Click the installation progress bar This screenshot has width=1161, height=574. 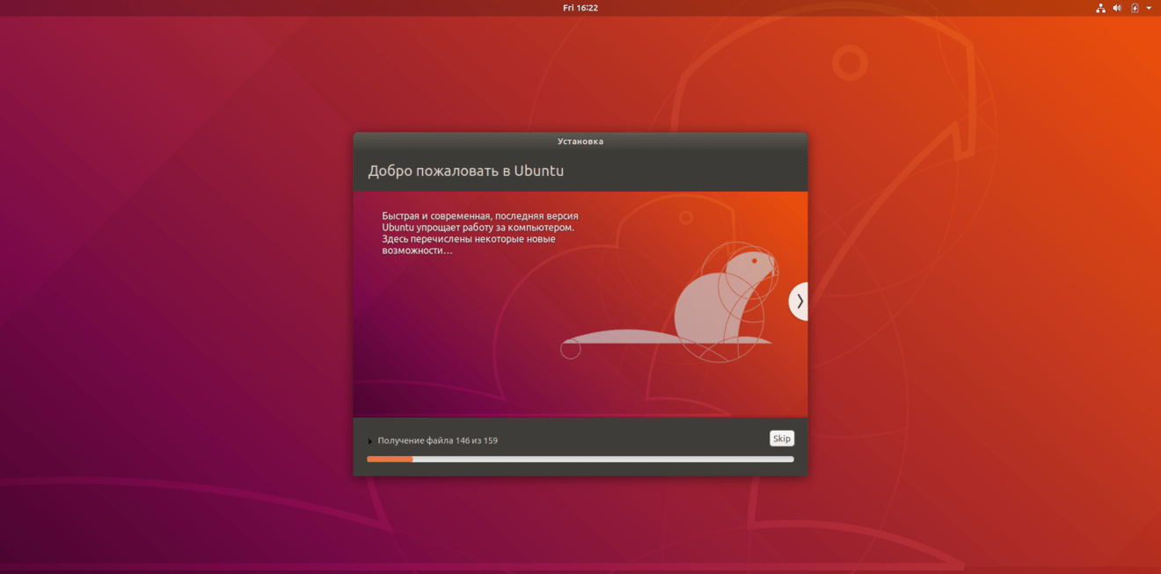point(580,458)
